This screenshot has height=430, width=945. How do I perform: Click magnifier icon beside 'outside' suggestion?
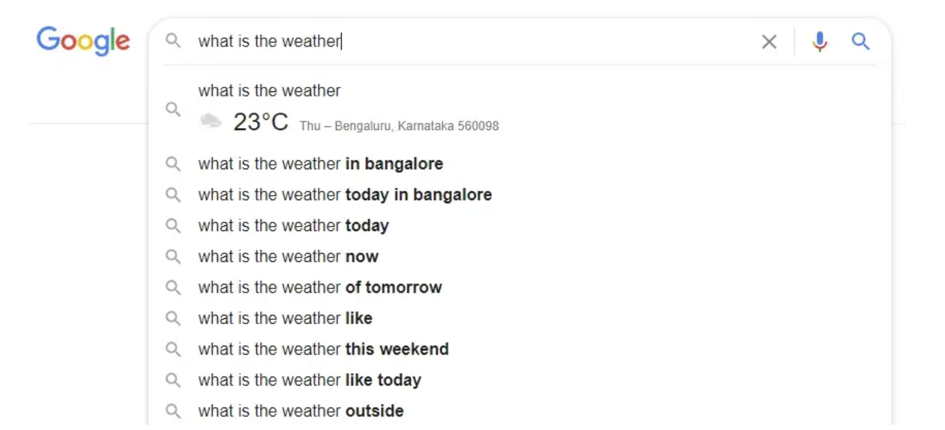click(173, 411)
